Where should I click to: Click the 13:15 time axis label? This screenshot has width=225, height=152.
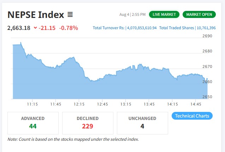126,104
